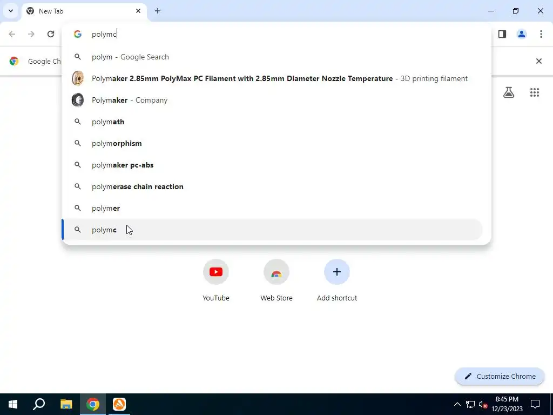Open the Chrome profile avatar
The width and height of the screenshot is (553, 415).
coord(522,34)
